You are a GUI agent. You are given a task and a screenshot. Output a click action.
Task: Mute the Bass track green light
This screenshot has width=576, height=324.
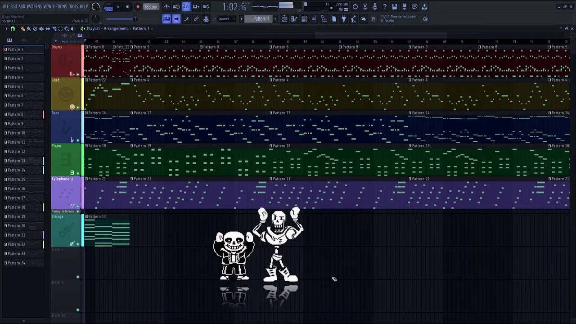tap(78, 140)
